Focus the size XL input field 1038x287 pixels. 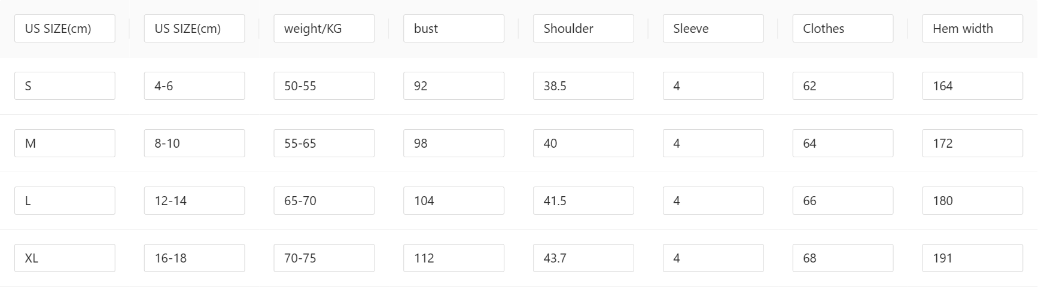point(65,258)
